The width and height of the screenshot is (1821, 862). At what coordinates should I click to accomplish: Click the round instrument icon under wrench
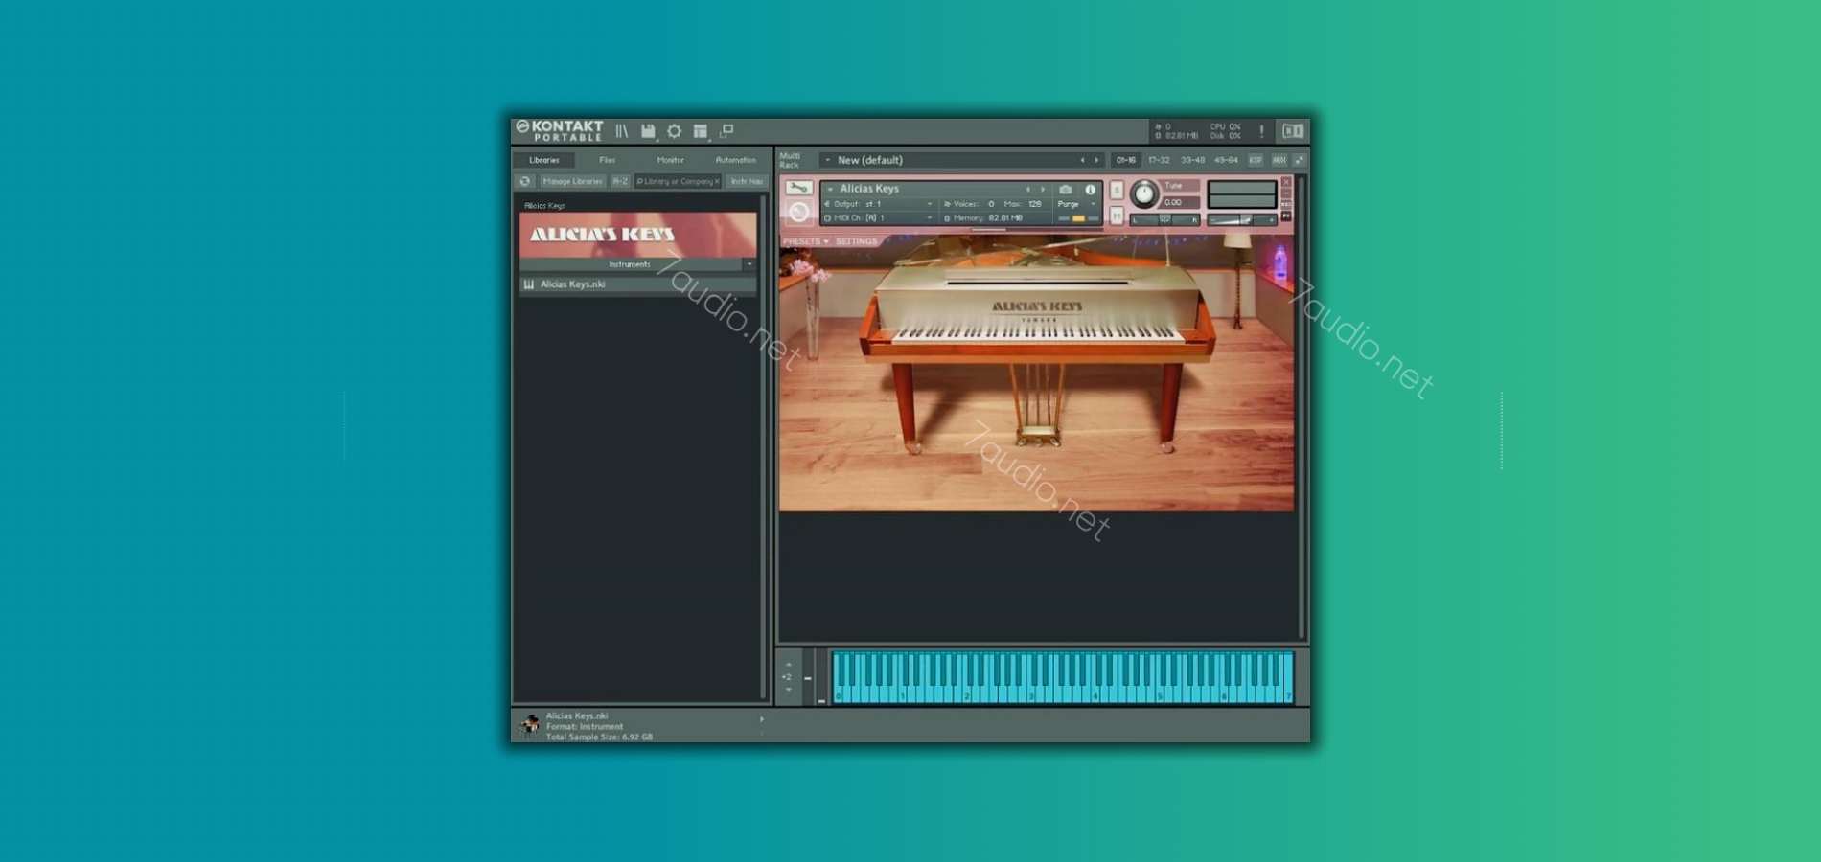tap(798, 212)
